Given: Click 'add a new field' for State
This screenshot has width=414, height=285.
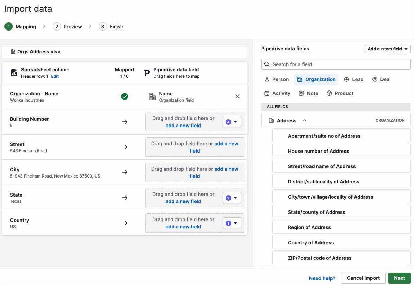Looking at the screenshot, I should (183, 201).
